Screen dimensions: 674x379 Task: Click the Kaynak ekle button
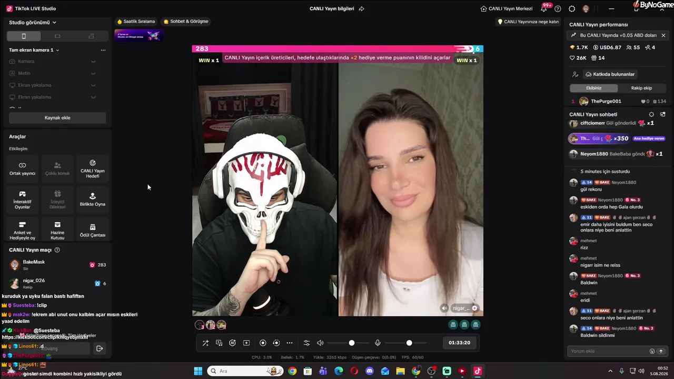pyautogui.click(x=57, y=118)
